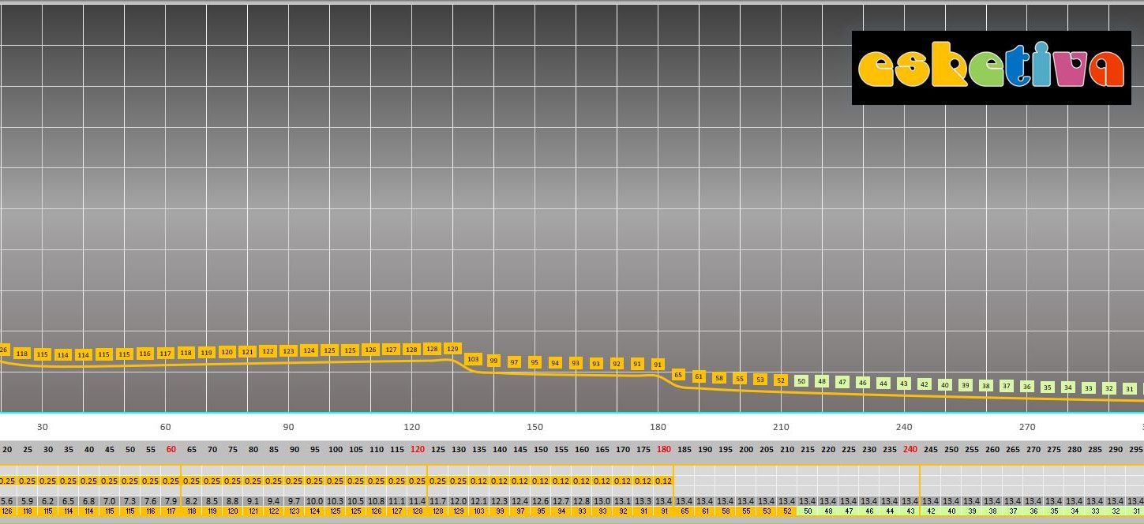This screenshot has height=524, width=1144.
Task: Click the chart x-axis label 210
Action: tap(781, 427)
